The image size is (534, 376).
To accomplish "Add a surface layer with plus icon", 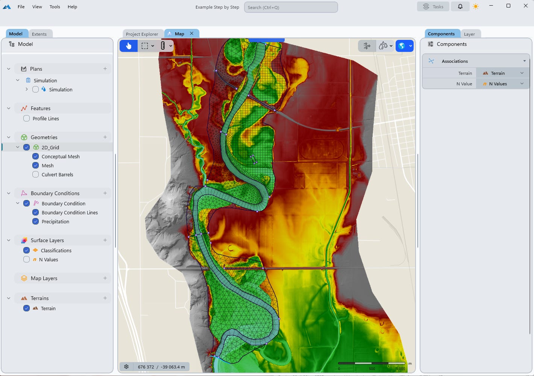I will 105,240.
